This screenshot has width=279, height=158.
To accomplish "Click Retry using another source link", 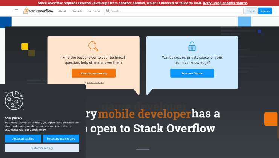I will 225,3.
